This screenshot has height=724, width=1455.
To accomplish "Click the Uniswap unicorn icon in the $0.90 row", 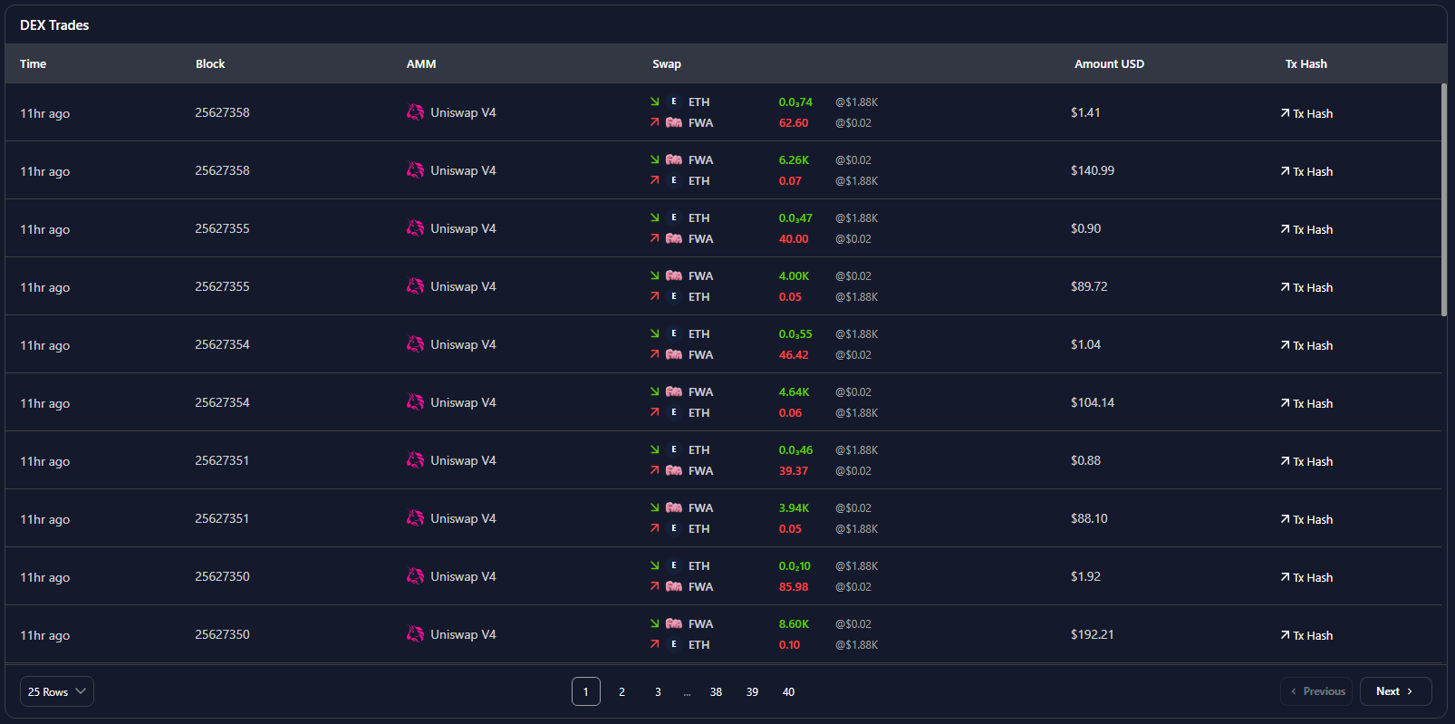I will (415, 228).
